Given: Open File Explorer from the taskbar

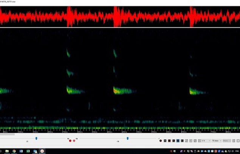Looking at the screenshot, I should (7, 151).
